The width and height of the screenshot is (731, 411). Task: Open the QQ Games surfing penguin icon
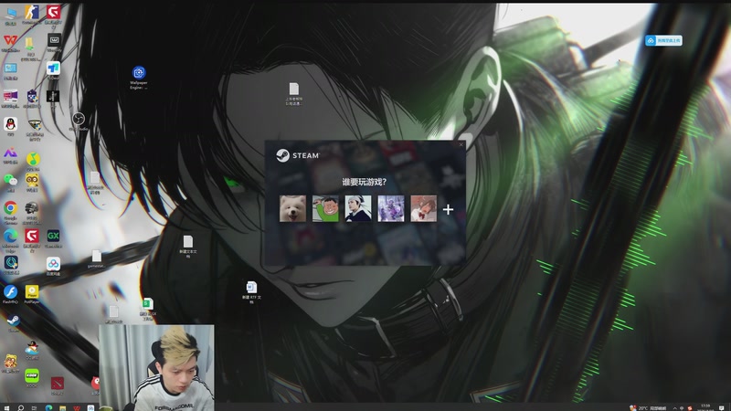pyautogui.click(x=32, y=350)
